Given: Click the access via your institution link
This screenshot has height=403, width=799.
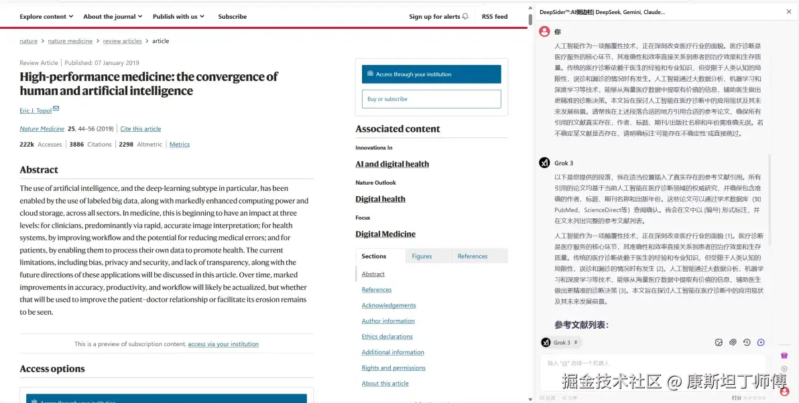Looking at the screenshot, I should pos(223,344).
